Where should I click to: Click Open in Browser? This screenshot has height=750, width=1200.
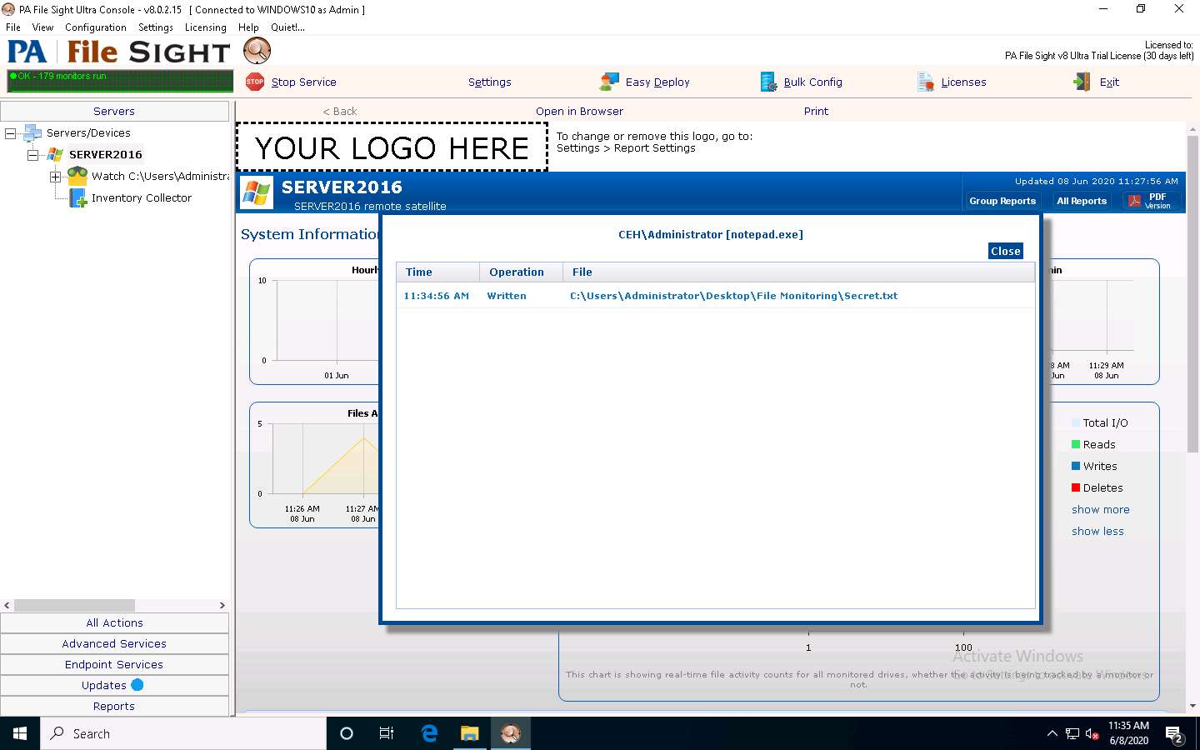(x=579, y=111)
